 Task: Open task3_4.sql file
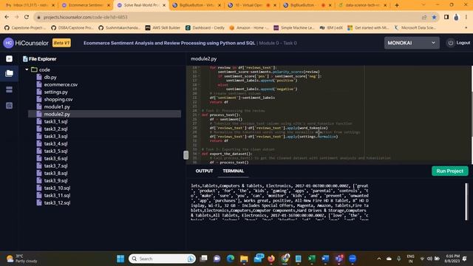(x=55, y=143)
